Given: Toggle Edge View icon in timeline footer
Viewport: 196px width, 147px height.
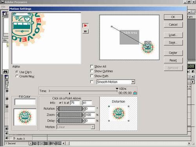Looking at the screenshot, I should coord(47,143).
